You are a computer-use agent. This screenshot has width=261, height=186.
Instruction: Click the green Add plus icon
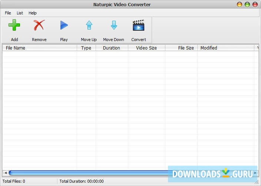point(14,25)
